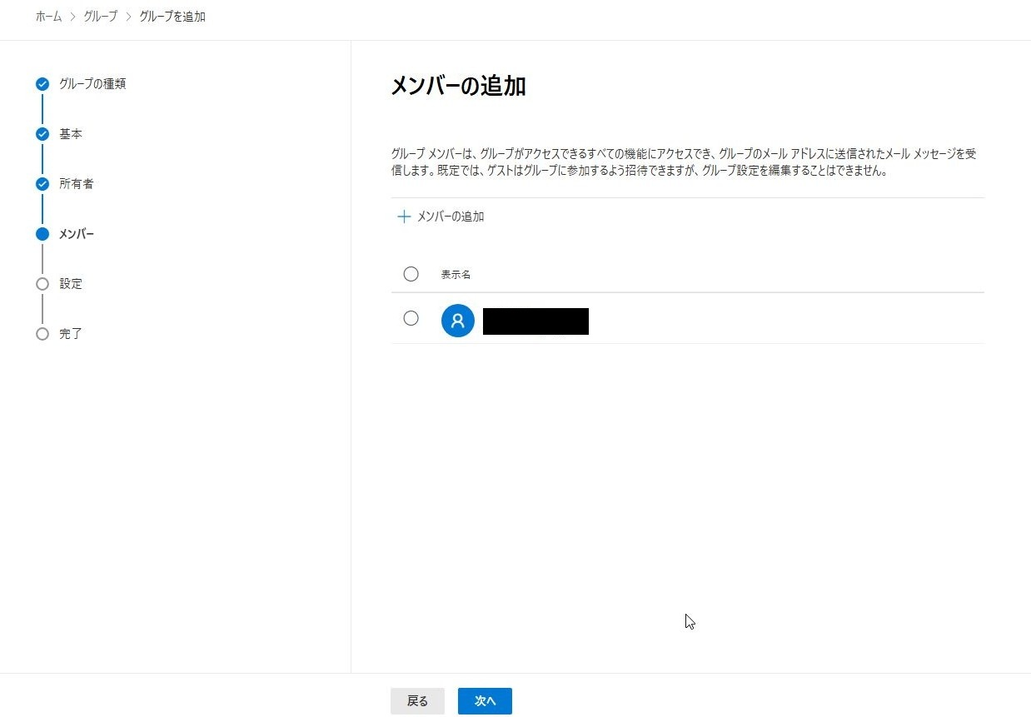This screenshot has height=717, width=1031.
Task: Click the グループの種類 completed checkmark icon
Action: click(x=42, y=84)
